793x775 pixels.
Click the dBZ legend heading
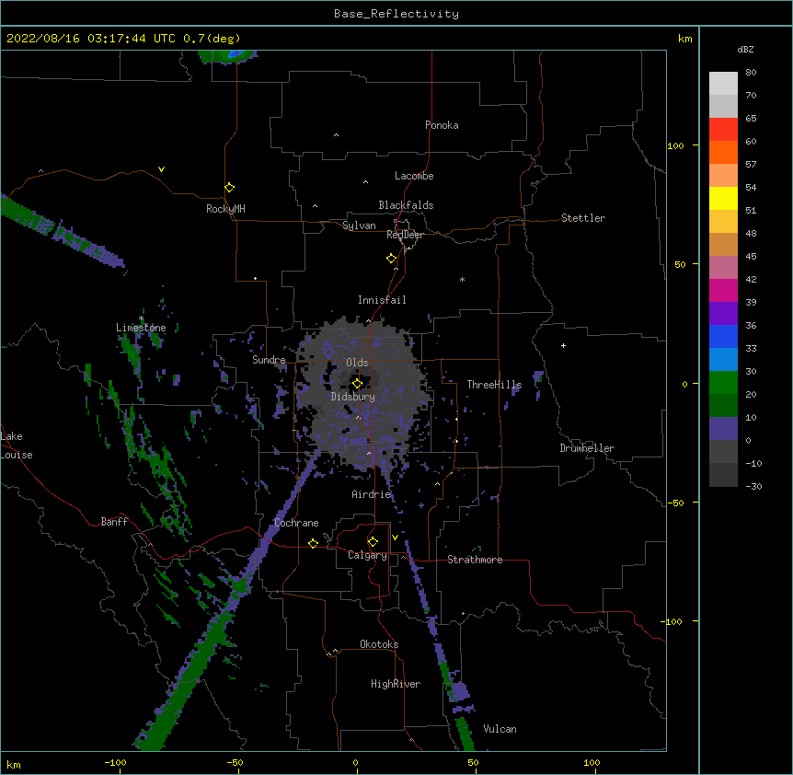(x=745, y=50)
